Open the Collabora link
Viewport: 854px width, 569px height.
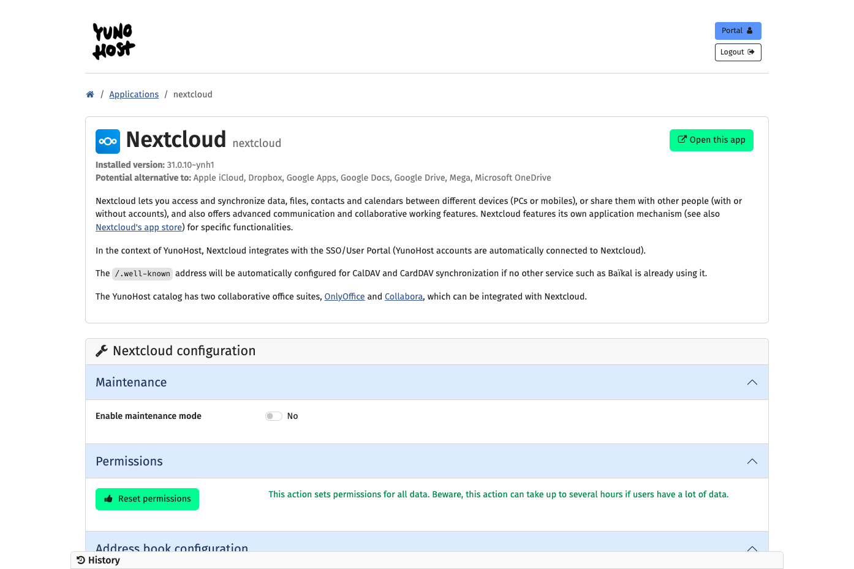pos(404,296)
